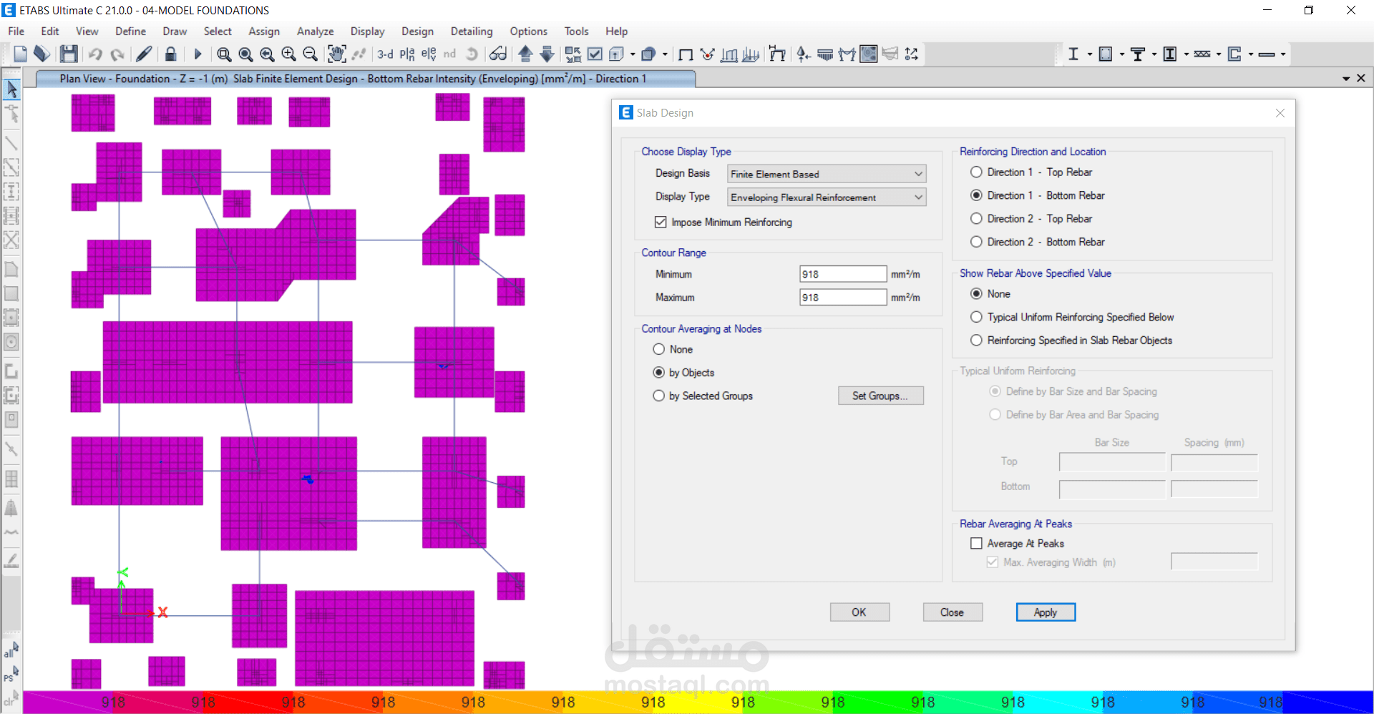
Task: Click the Contour Range Minimum field
Action: pos(843,274)
